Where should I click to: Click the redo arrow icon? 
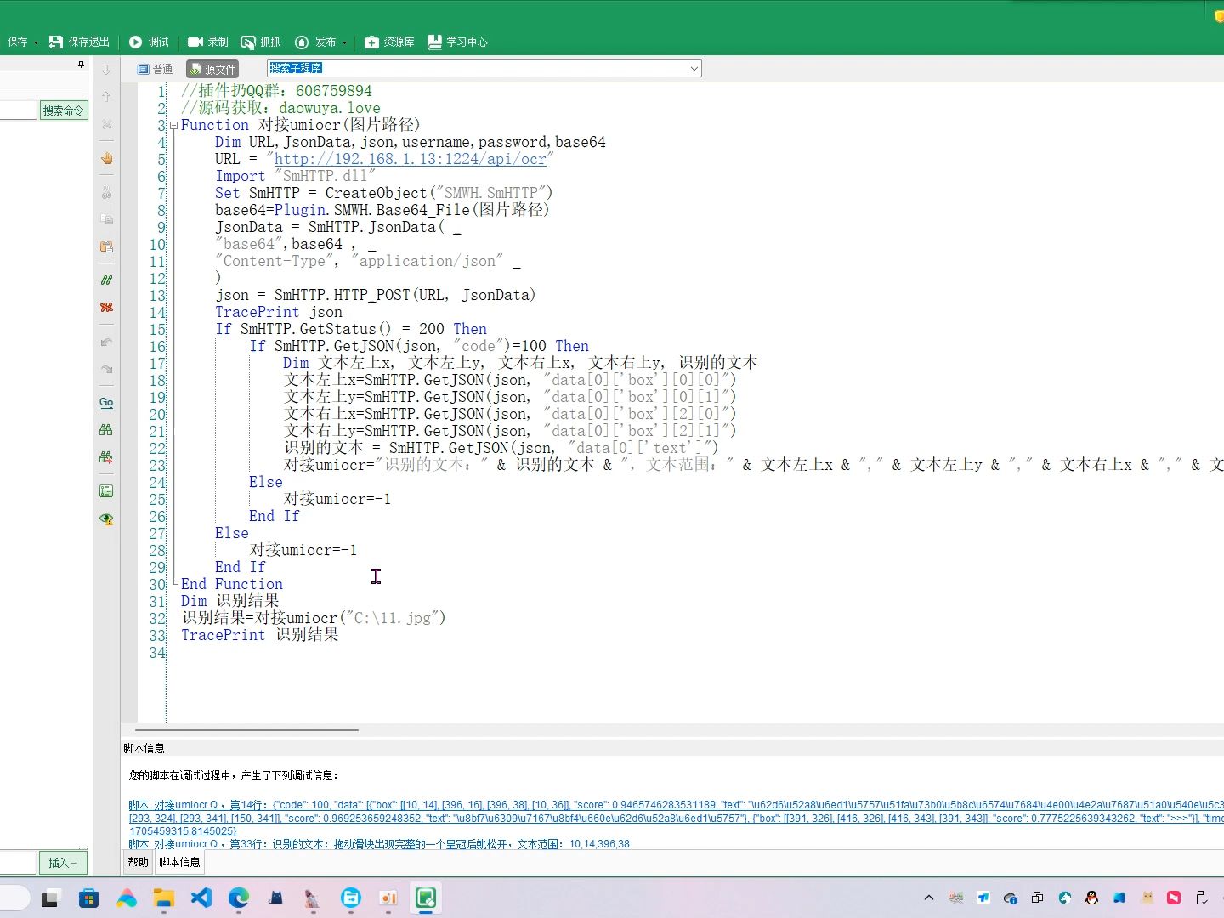[x=106, y=369]
